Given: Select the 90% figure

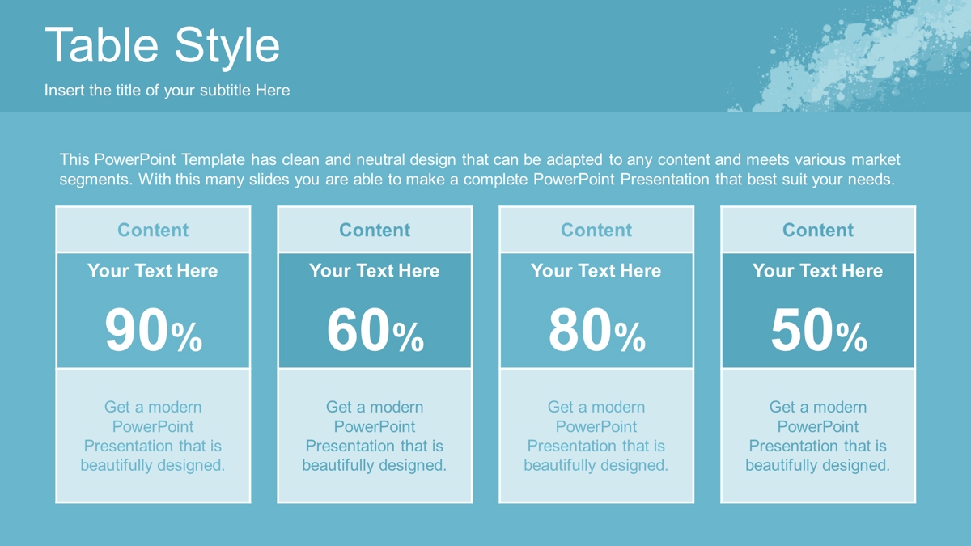Looking at the screenshot, I should (153, 332).
